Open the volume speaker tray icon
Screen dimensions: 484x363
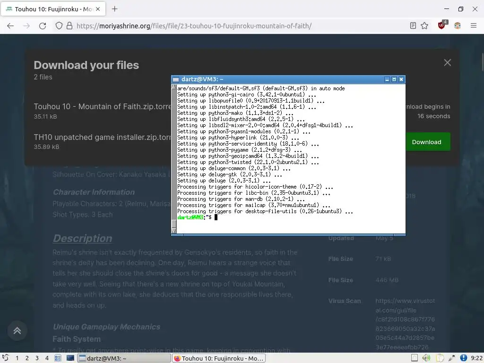click(426, 358)
